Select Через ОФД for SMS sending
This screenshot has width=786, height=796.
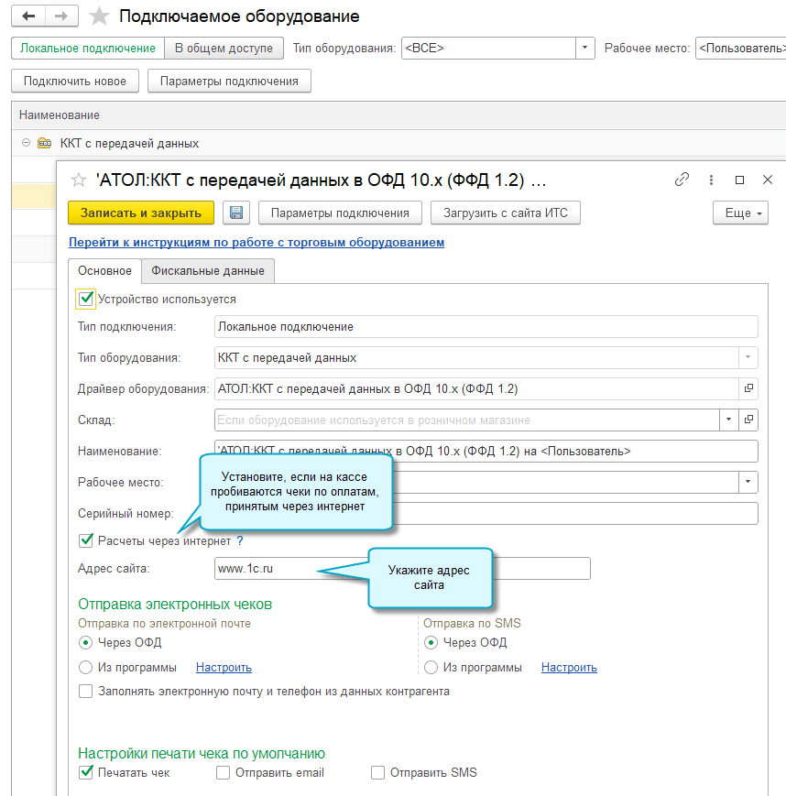(431, 643)
